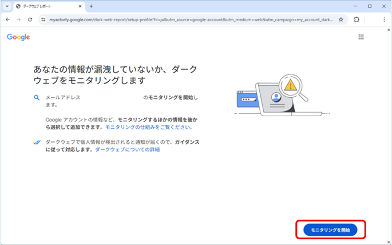392x245 pixels.
Task: Bookmark this page with the star icon
Action: click(x=341, y=19)
